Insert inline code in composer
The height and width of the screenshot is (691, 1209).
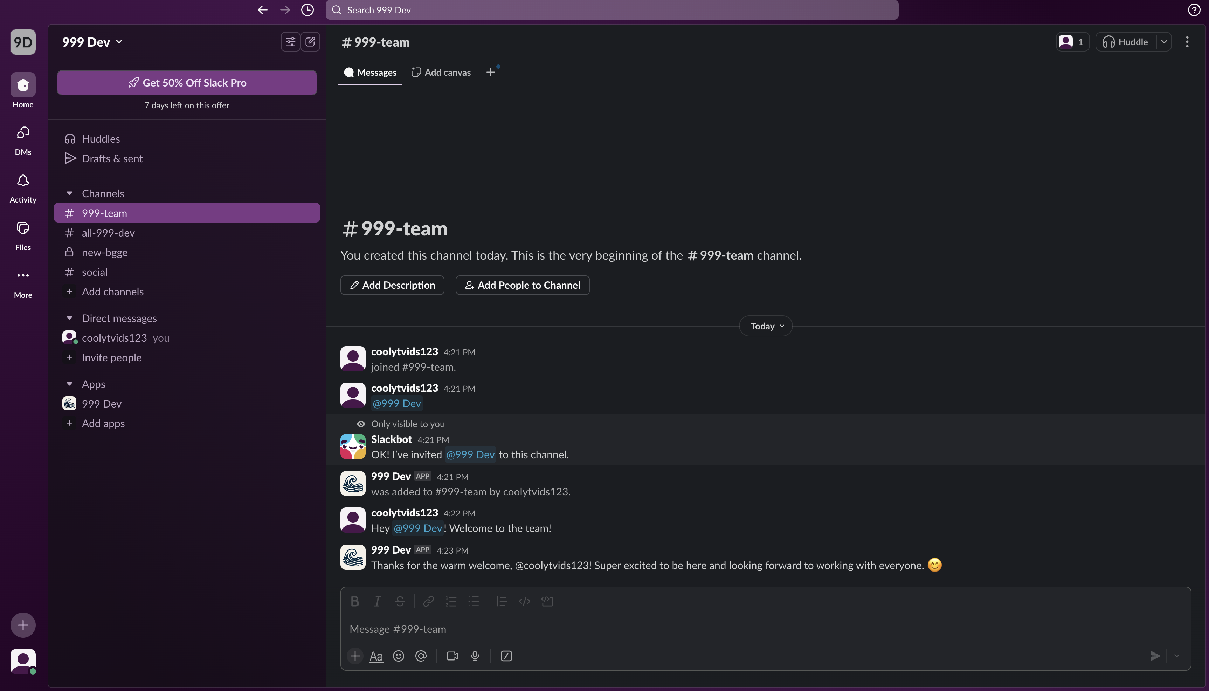(524, 601)
